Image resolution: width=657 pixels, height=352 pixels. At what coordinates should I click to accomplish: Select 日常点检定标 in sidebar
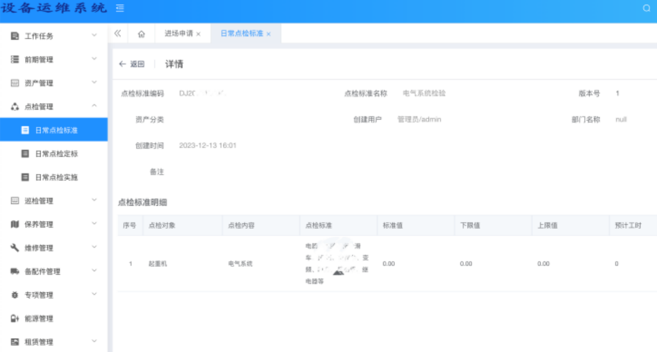pos(56,154)
